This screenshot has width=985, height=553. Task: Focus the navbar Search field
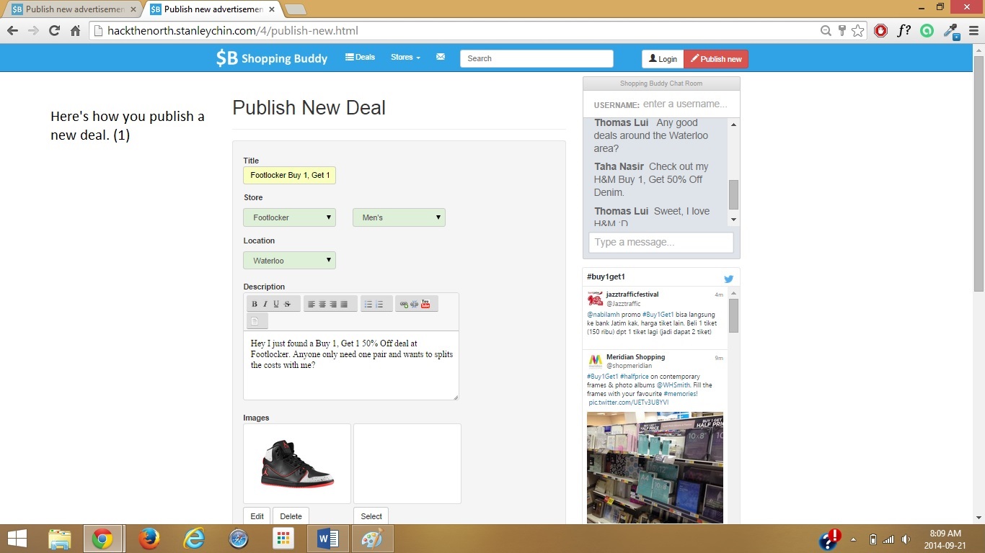[x=536, y=58]
